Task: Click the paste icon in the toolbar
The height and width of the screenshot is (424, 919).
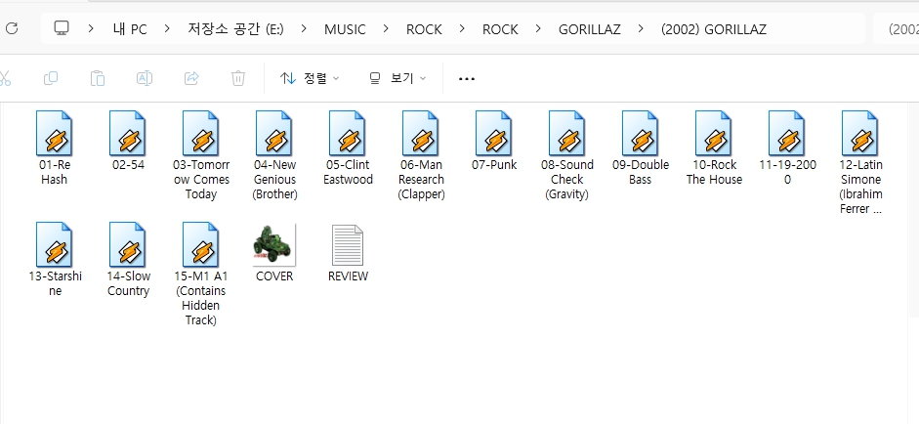Action: (x=98, y=78)
